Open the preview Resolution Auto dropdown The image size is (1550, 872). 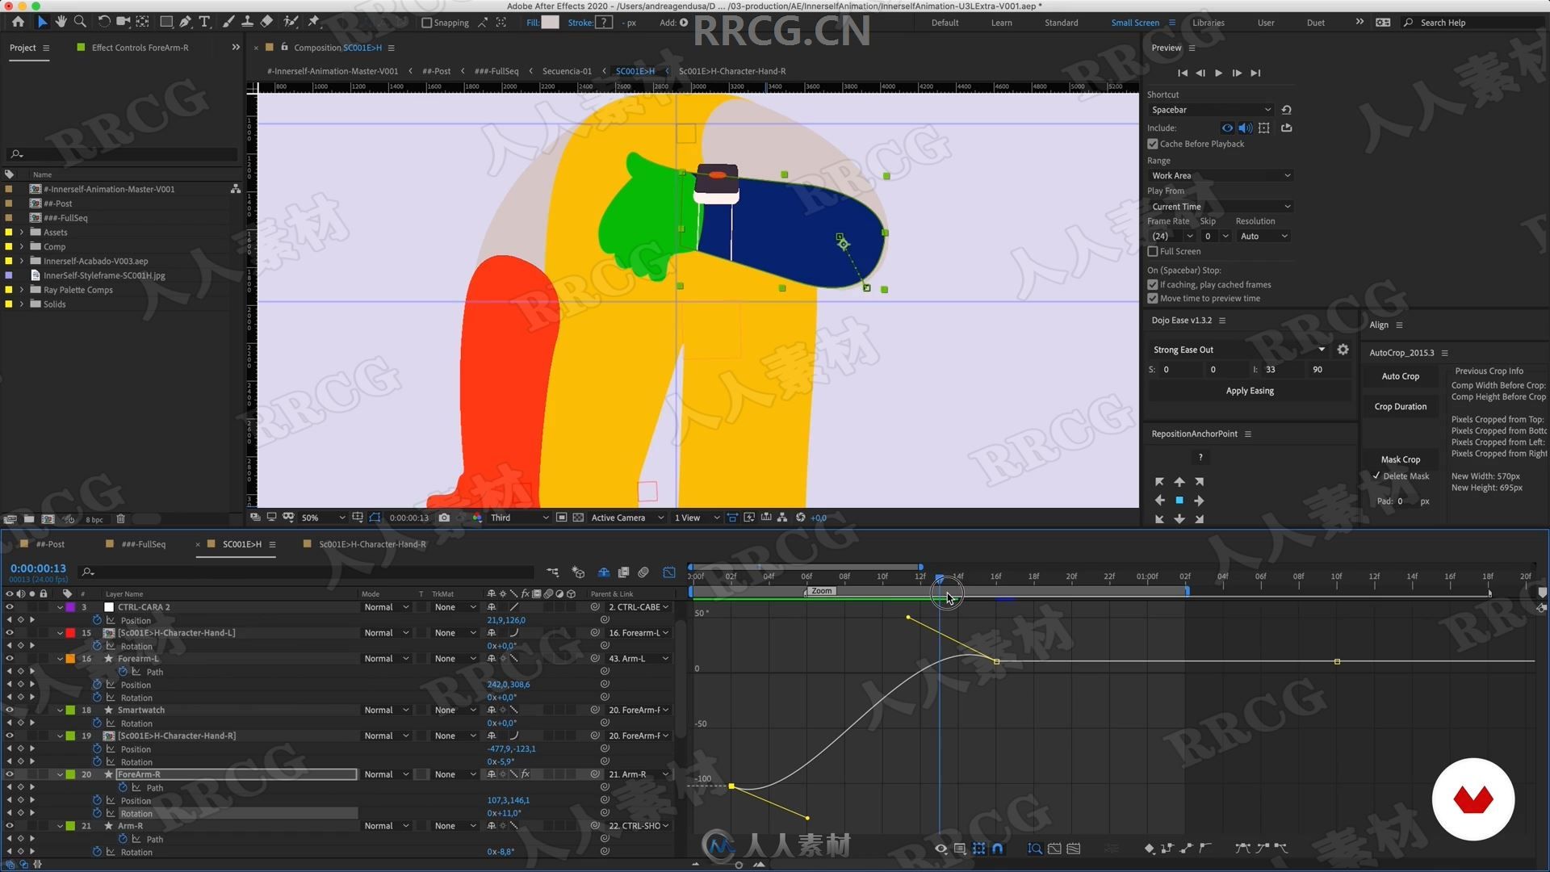[1263, 236]
